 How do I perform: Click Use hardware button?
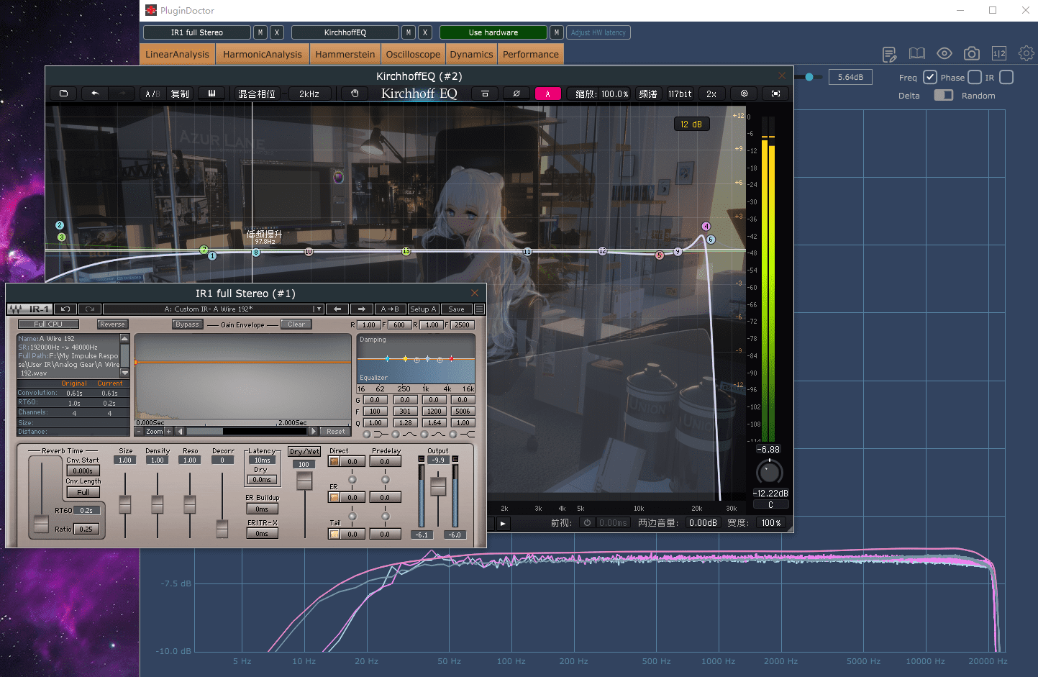pyautogui.click(x=493, y=32)
